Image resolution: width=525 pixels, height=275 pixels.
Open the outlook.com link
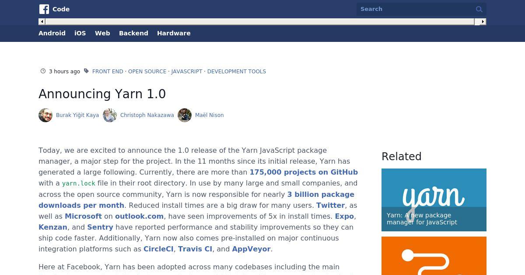(x=139, y=216)
